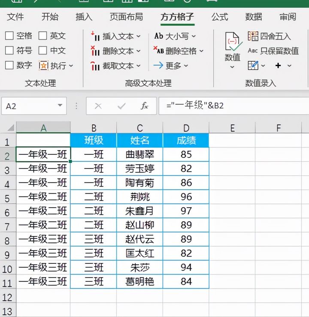Click the formula bar cancel X icon
Screen dimensions: 309x317
point(98,106)
